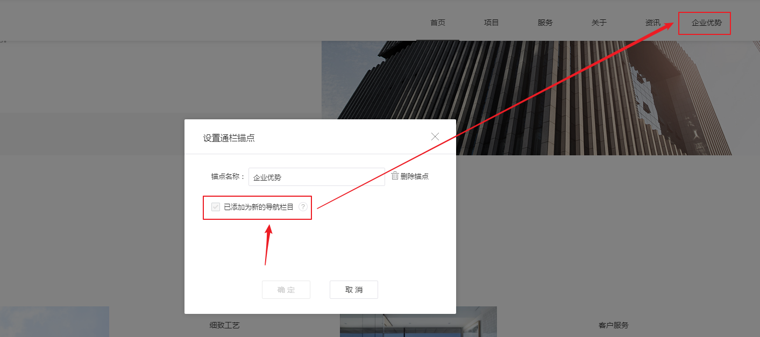Click the 细致工艺 text
Viewport: 760px width, 337px height.
(x=225, y=325)
